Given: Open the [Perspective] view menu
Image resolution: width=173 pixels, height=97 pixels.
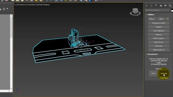Looking at the screenshot, I should point(22,5).
